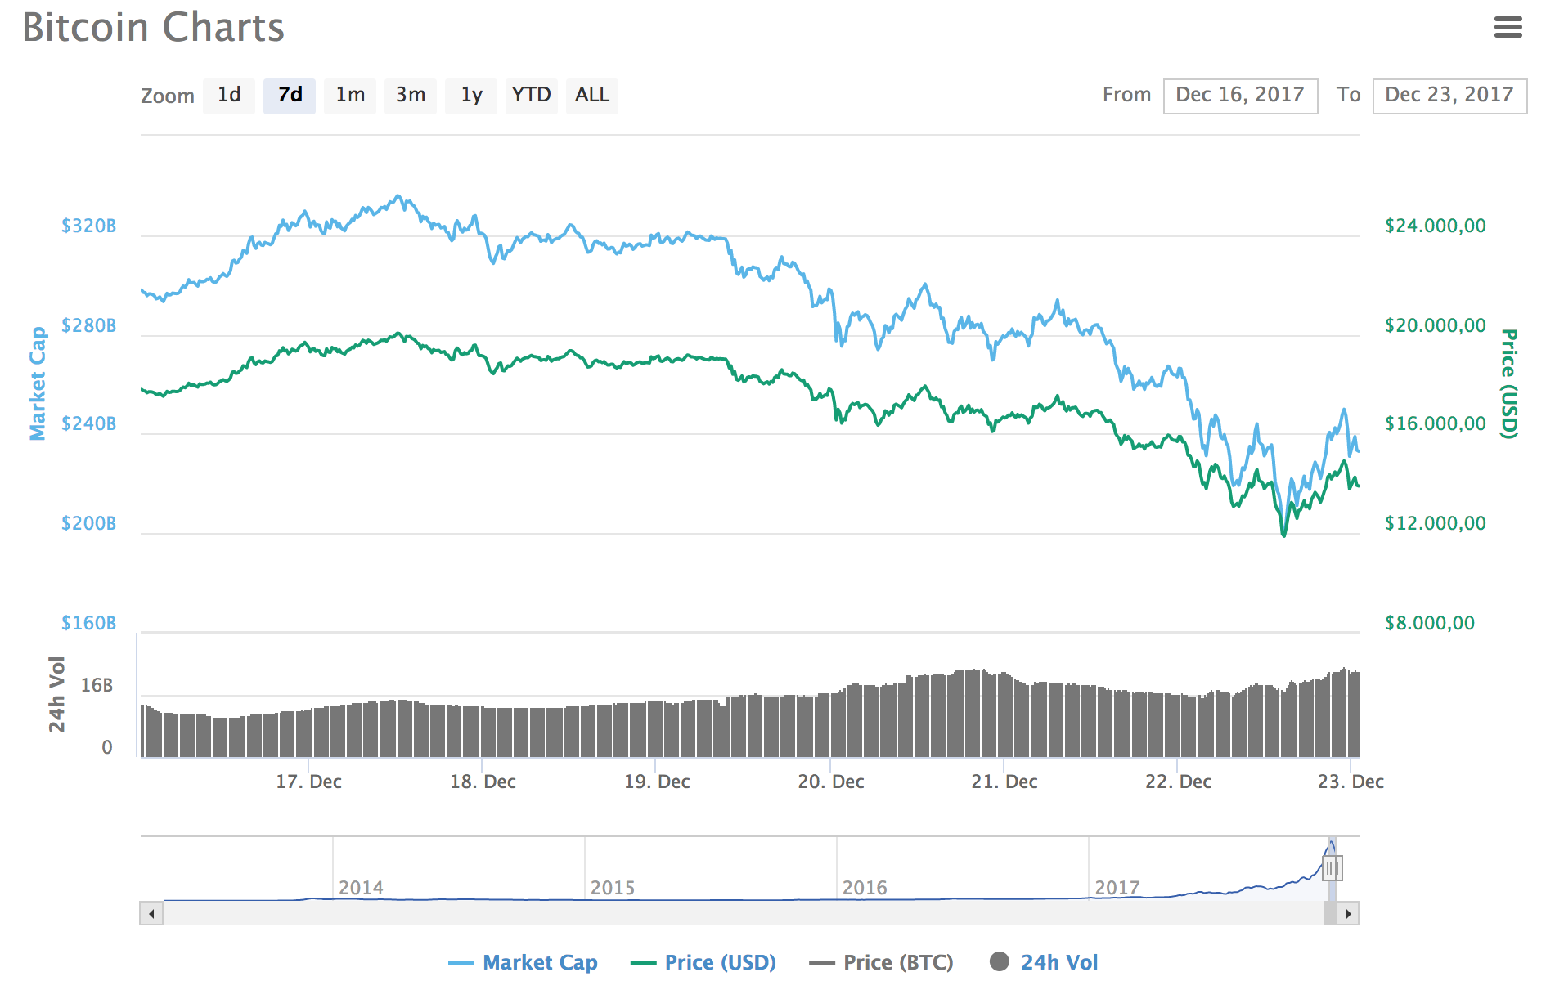
Task: Click the 16B volume axis label
Action: [x=97, y=685]
